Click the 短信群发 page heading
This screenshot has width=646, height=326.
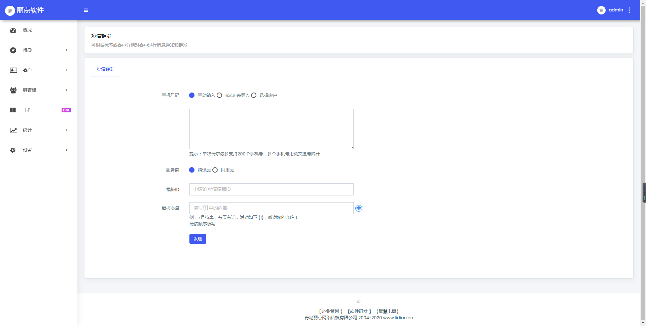pos(101,36)
